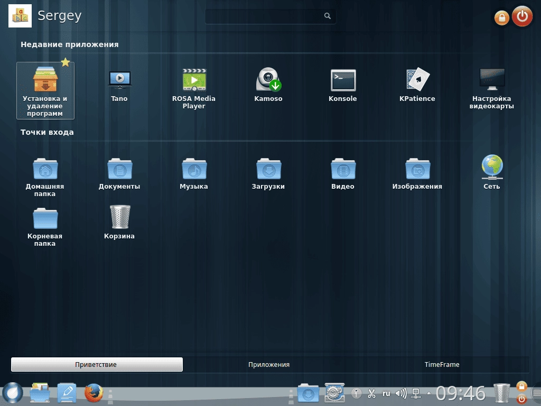Click the ROSA launcher button in panel

[13, 393]
